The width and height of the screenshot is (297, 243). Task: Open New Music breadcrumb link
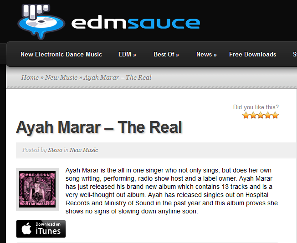[x=61, y=77]
